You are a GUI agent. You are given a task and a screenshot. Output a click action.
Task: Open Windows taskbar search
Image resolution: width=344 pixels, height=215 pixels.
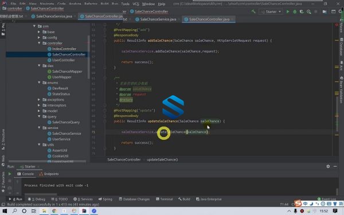(x=15, y=211)
